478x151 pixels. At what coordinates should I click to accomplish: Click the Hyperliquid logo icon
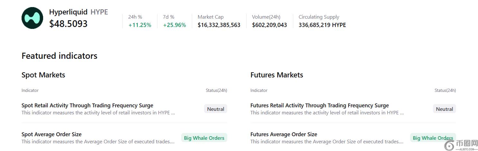coord(32,18)
